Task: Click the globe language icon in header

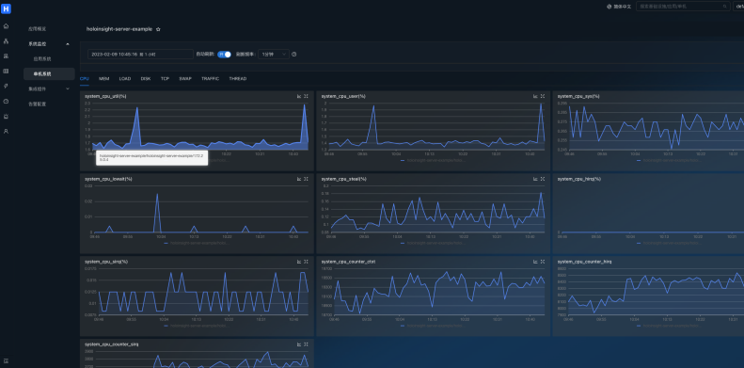Action: [609, 7]
